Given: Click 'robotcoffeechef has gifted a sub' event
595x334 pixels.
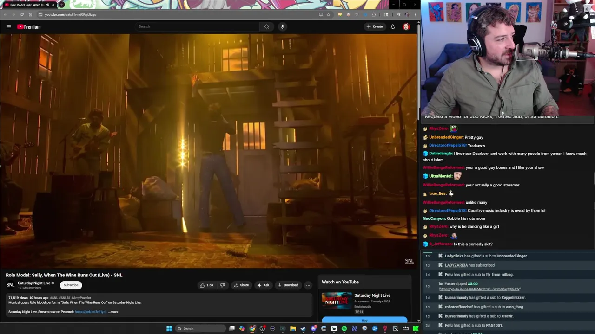Looking at the screenshot, I should coord(484,307).
